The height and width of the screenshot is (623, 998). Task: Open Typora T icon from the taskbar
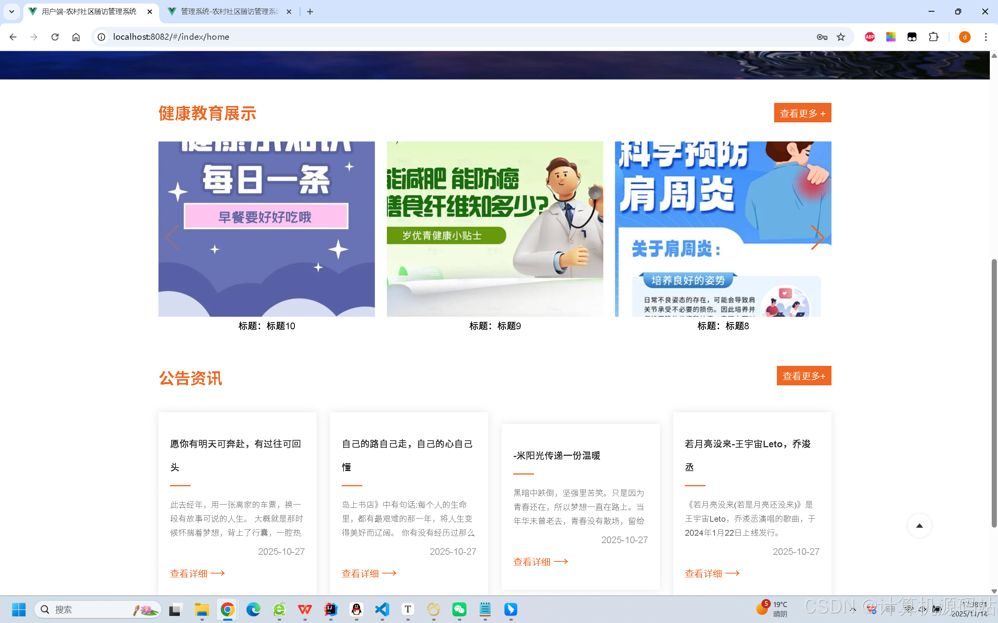point(408,609)
